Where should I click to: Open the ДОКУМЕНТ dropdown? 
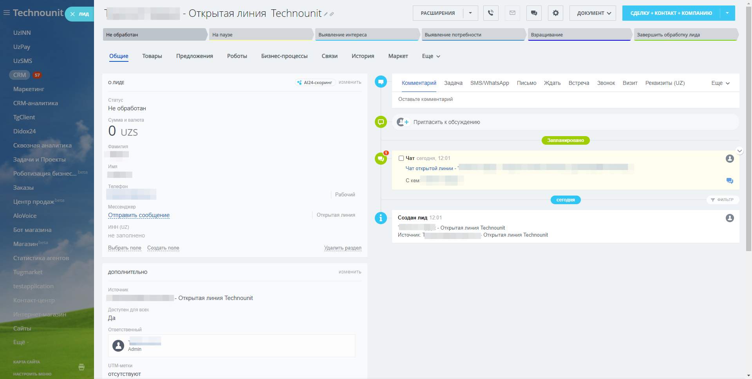593,13
